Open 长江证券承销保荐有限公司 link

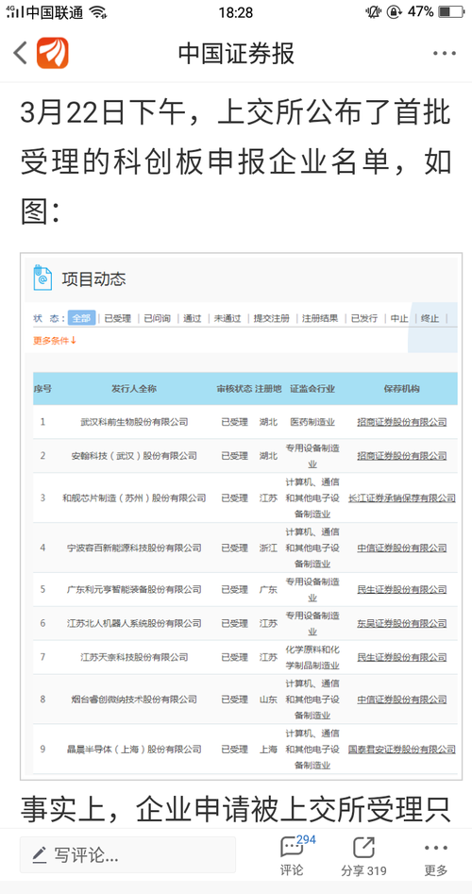coord(402,498)
